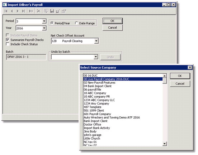This screenshot has height=155, width=198.
Task: Go to last record toolbar icon
Action: click(x=23, y=11)
